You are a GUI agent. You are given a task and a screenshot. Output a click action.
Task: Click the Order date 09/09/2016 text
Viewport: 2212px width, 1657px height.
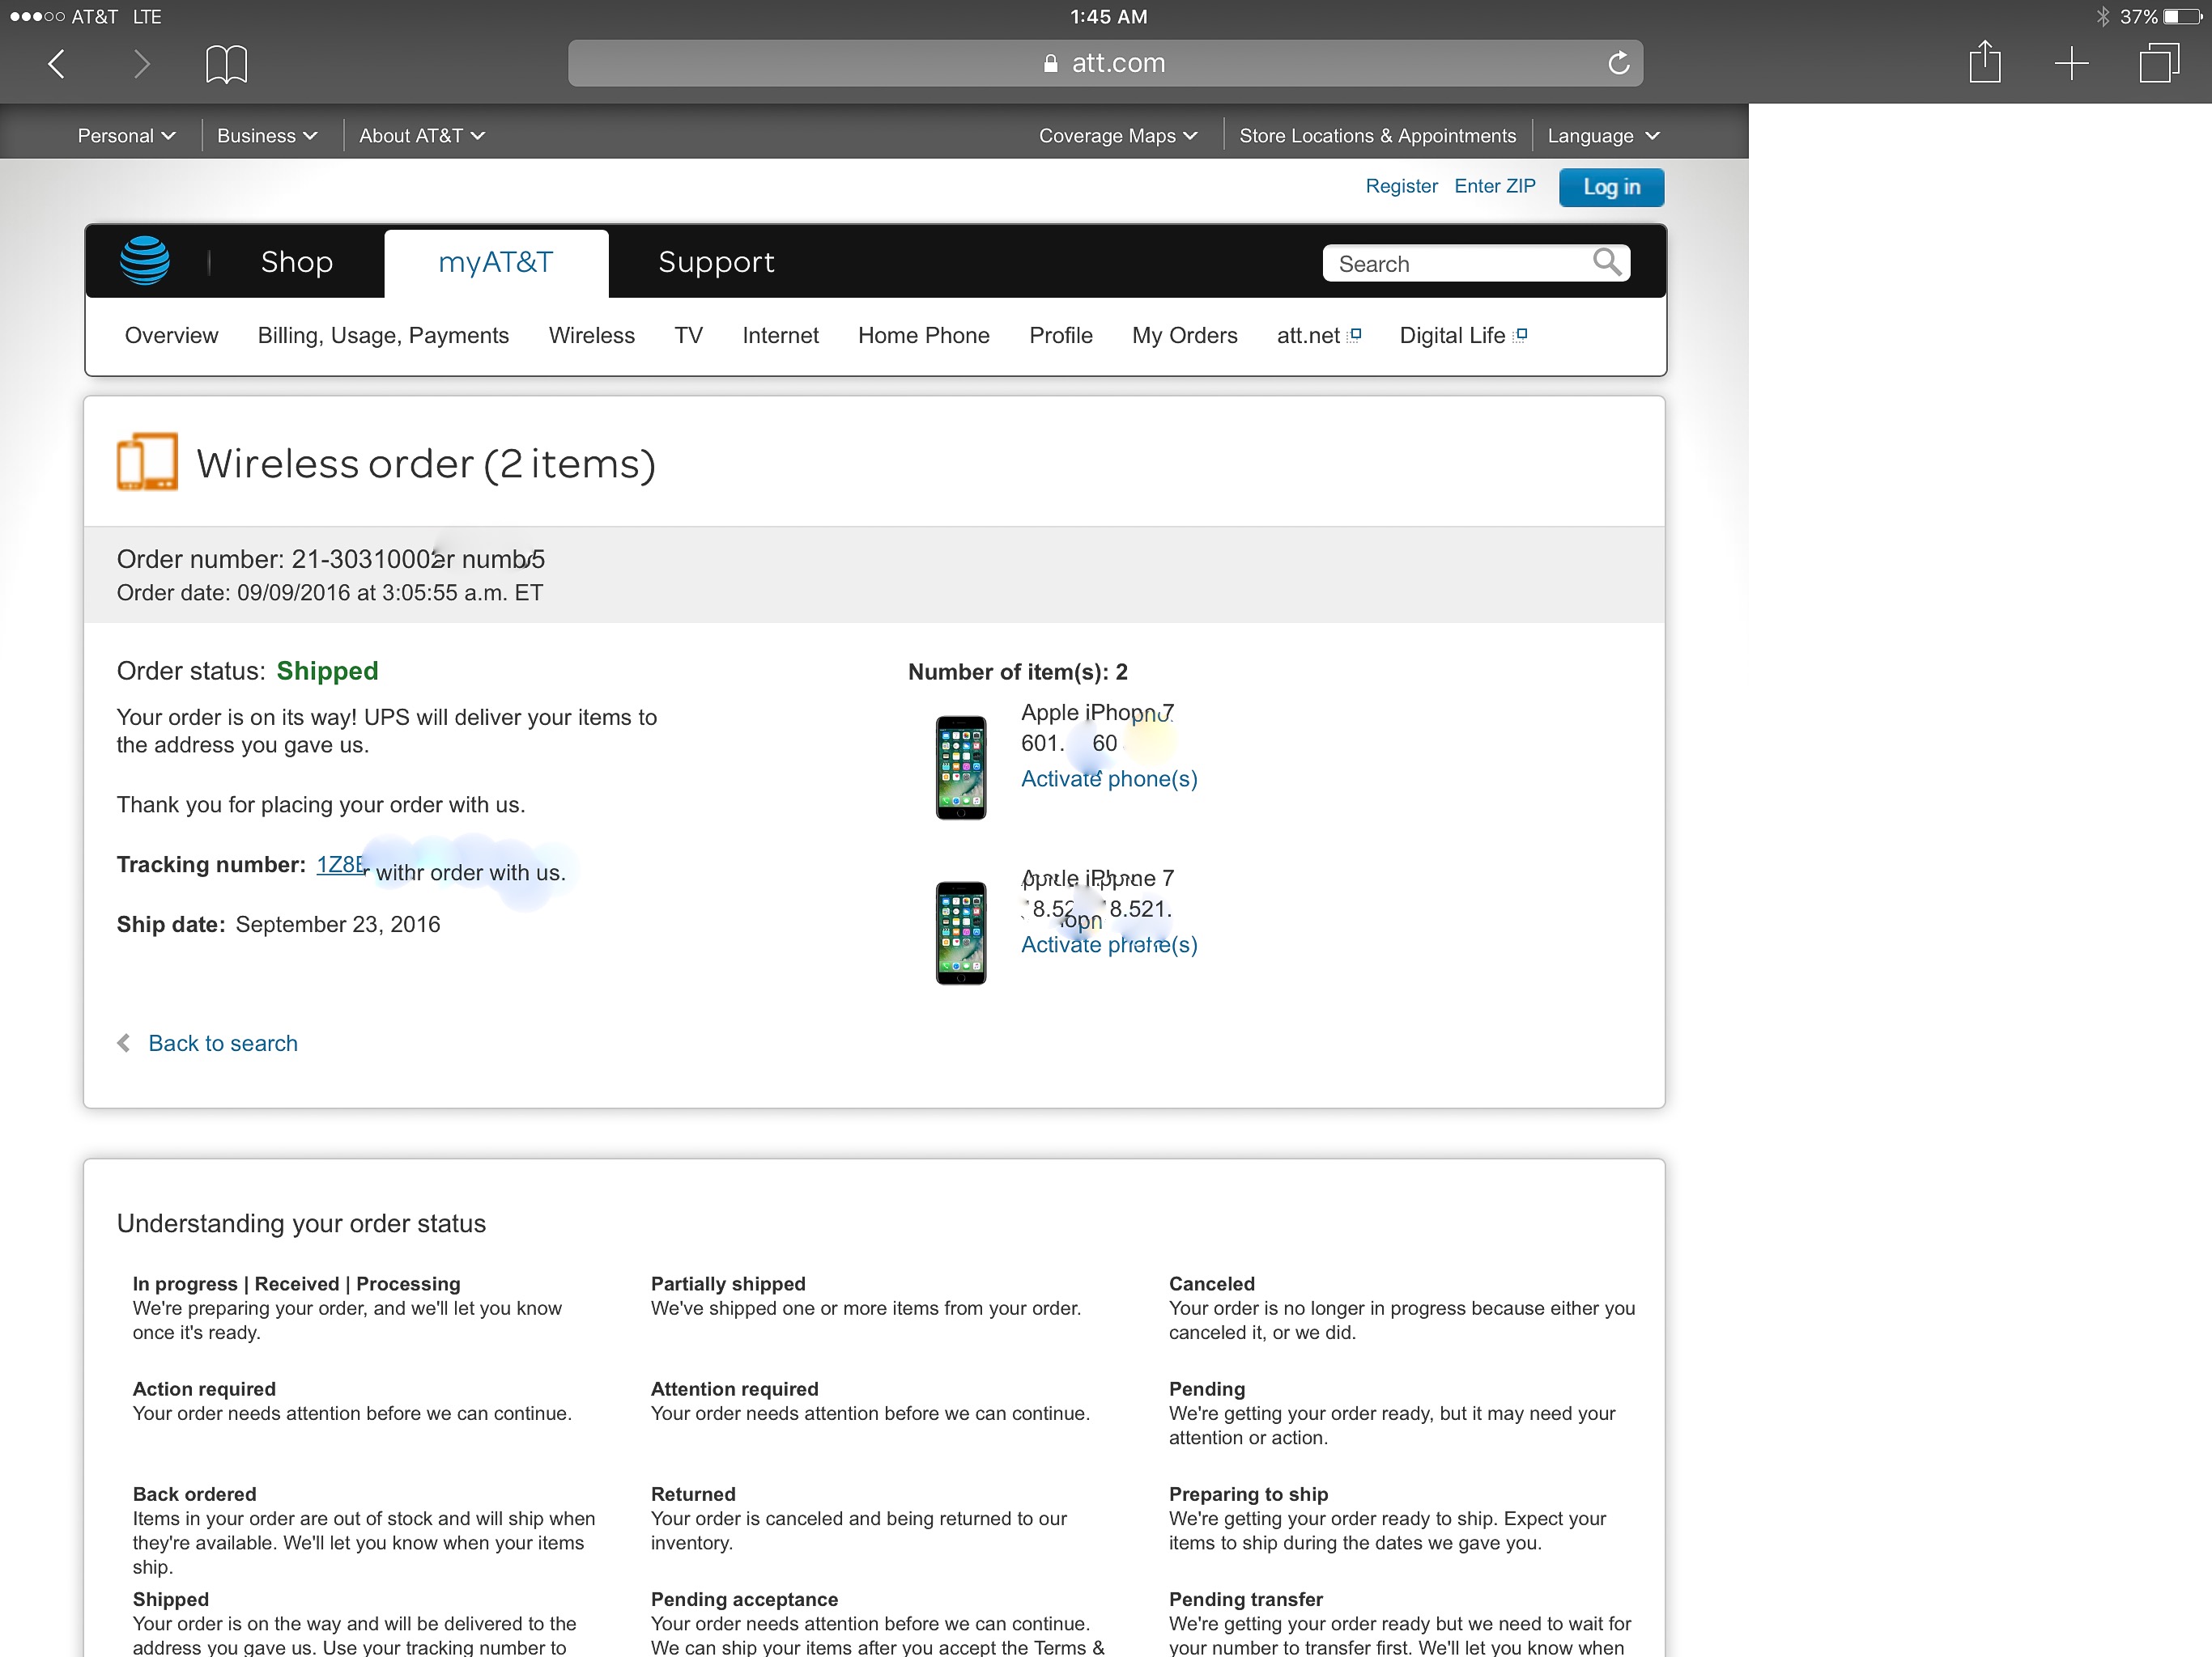pyautogui.click(x=330, y=592)
